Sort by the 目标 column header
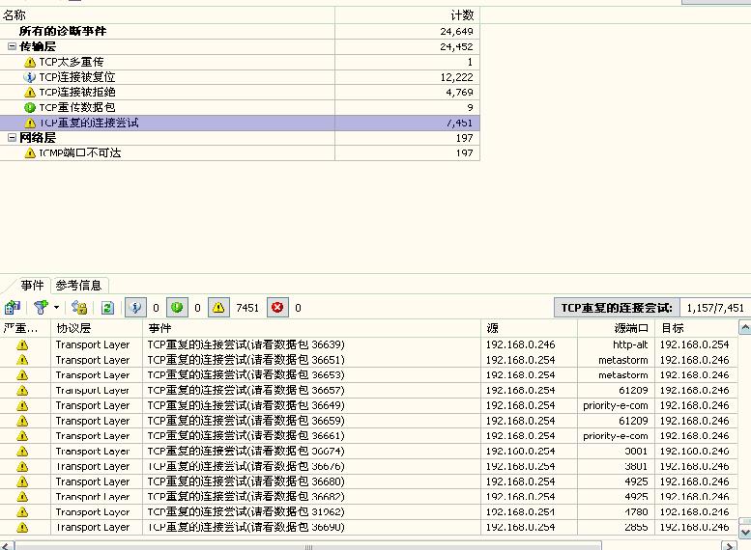 (x=697, y=328)
